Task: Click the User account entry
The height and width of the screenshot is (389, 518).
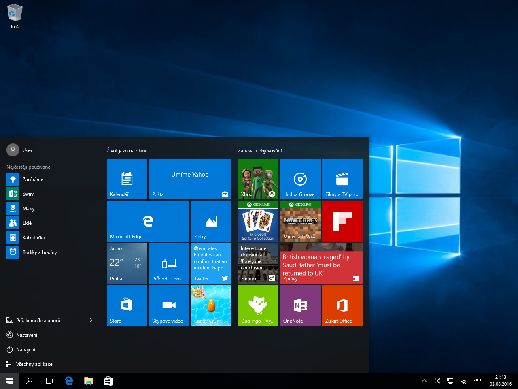Action: [x=19, y=150]
